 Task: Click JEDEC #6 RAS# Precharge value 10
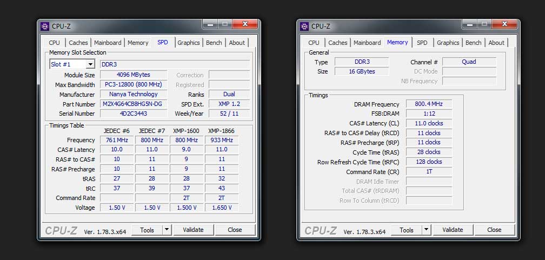[x=117, y=169]
